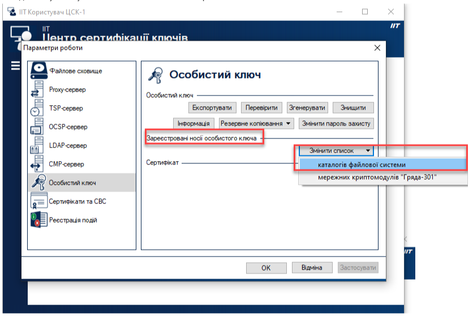Close the ІІТ Користувач ЦСК-1 window
The width and height of the screenshot is (473, 317).
pyautogui.click(x=391, y=12)
